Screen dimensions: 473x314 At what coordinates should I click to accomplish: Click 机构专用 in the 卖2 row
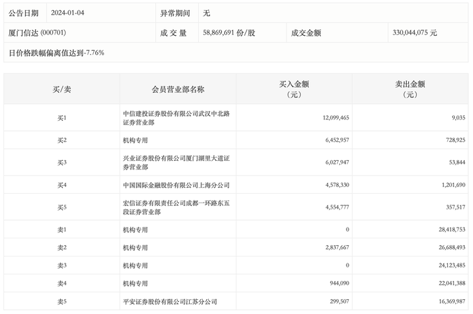pyautogui.click(x=135, y=248)
